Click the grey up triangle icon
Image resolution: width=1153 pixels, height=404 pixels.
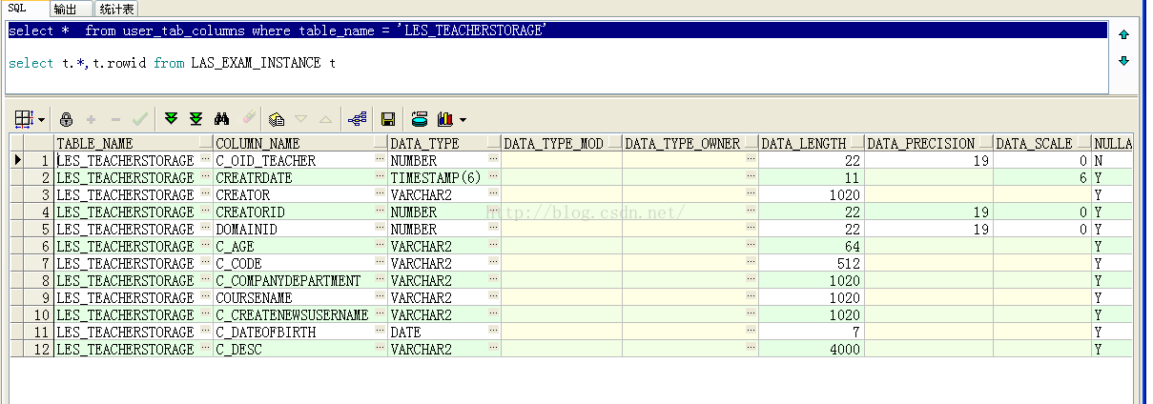tap(325, 119)
